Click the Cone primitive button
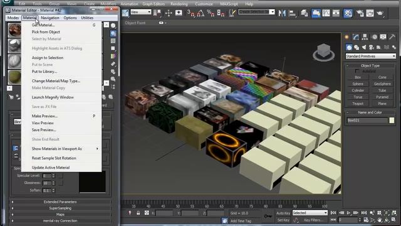 (x=382, y=77)
